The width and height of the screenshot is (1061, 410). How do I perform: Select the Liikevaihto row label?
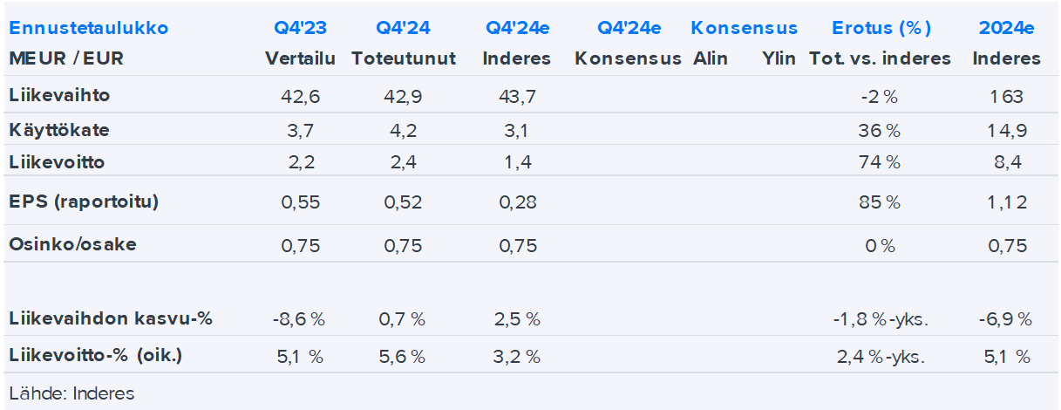coord(59,96)
